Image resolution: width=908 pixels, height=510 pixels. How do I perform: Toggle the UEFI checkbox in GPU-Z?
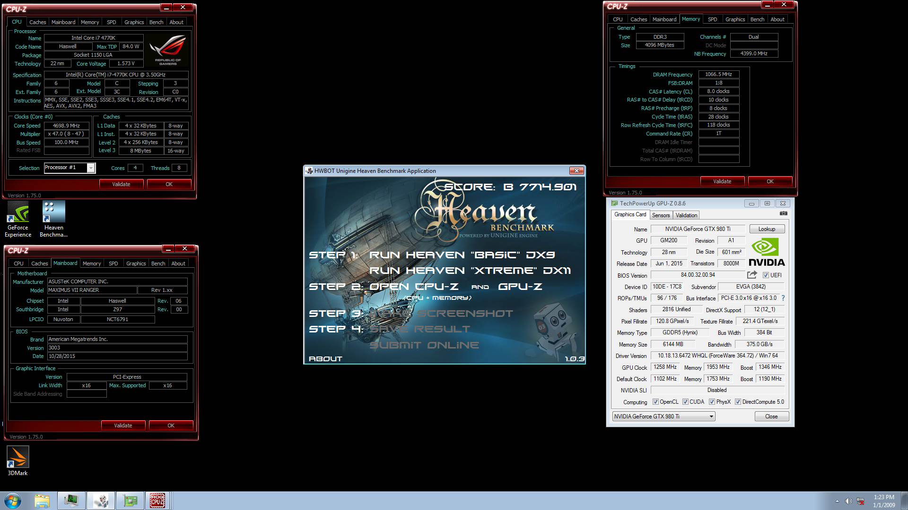pyautogui.click(x=766, y=275)
